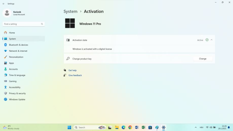This screenshot has height=131, width=233.
Task: Open Windows Update settings
Action: pyautogui.click(x=24, y=99)
